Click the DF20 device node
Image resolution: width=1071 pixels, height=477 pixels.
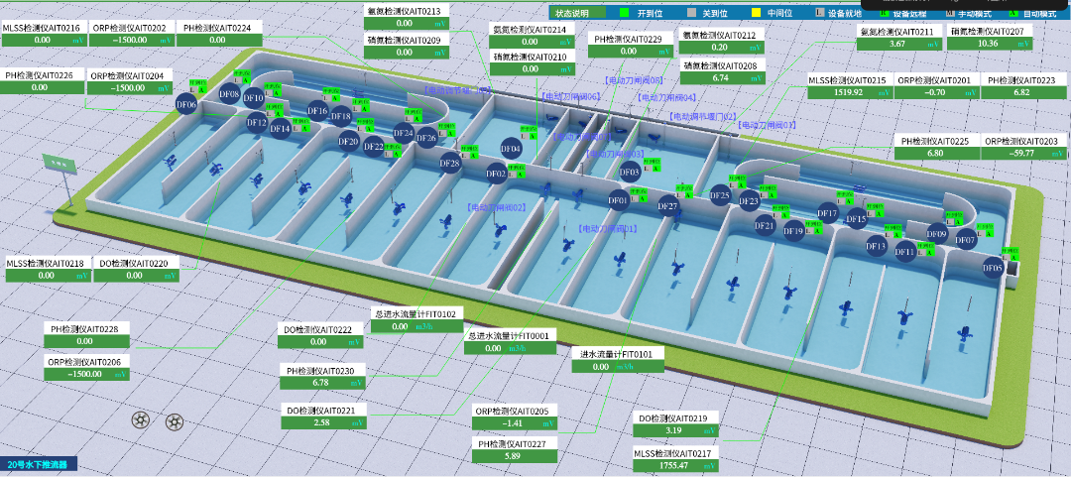348,142
